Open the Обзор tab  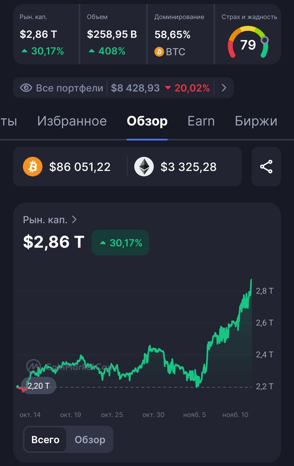tap(147, 121)
